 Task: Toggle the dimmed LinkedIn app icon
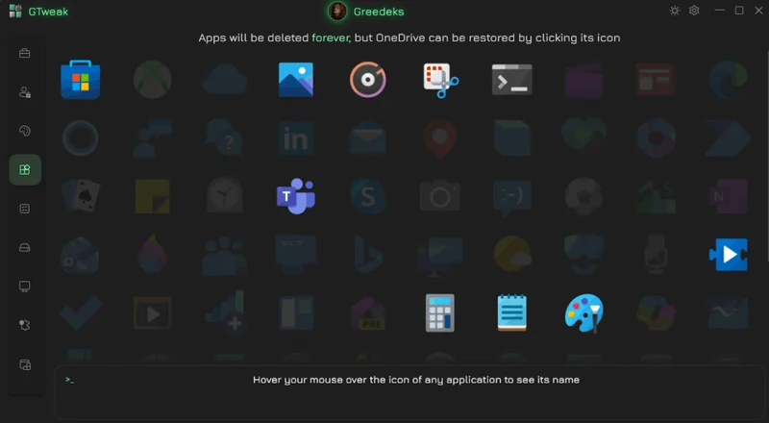(x=296, y=137)
